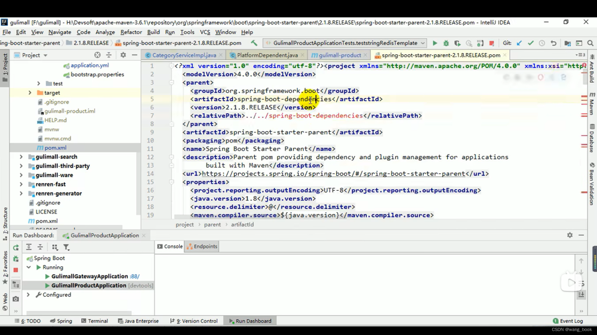597x335 pixels.
Task: Collapse all nodes in Run Dashboard
Action: click(40, 247)
